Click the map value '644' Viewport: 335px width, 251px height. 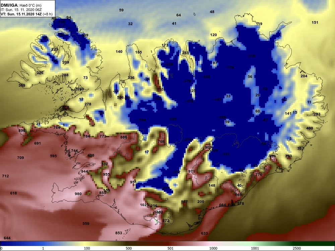7,238
